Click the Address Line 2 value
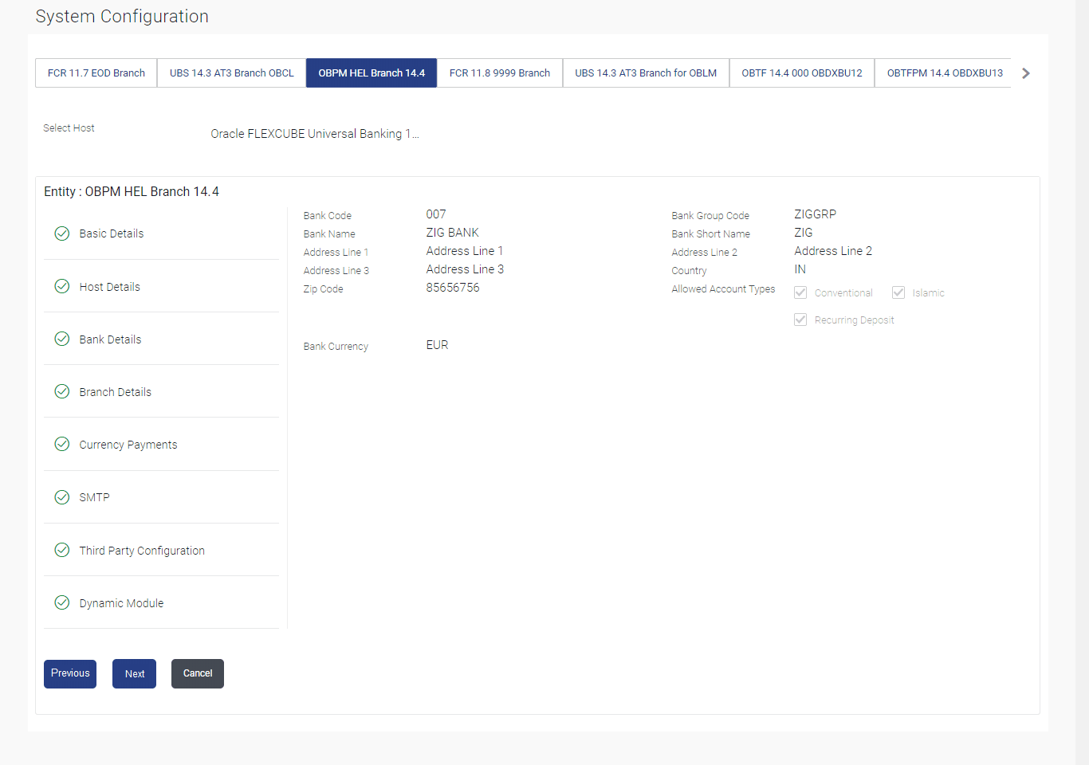This screenshot has width=1089, height=765. pos(833,251)
